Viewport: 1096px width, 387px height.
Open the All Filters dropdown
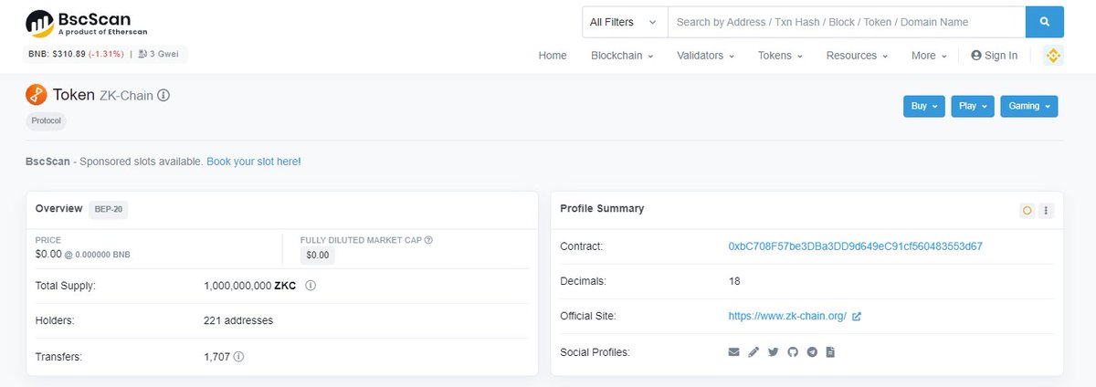click(x=625, y=22)
